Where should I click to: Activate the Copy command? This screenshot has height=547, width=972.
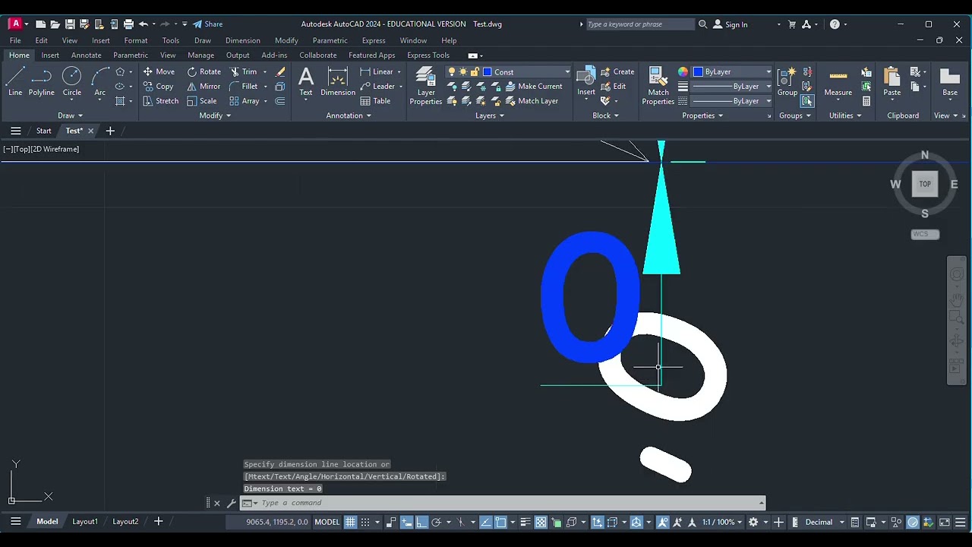[158, 87]
